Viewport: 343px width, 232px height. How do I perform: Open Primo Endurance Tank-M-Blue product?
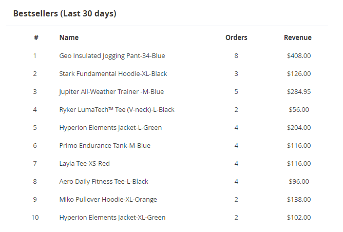tap(105, 145)
